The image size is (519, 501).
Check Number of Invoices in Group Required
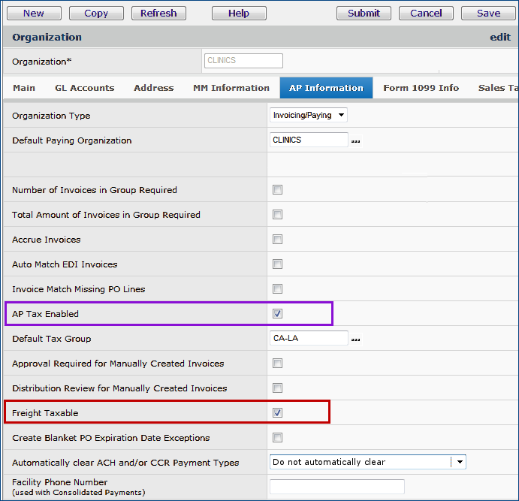(277, 190)
